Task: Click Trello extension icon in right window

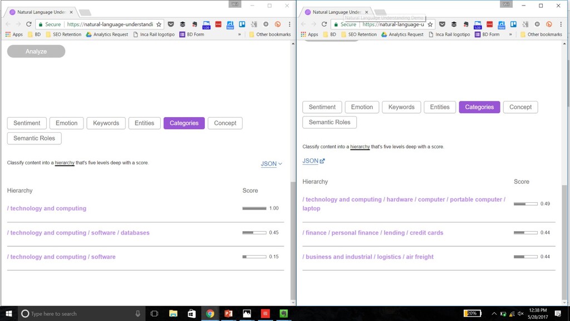Action: click(513, 25)
